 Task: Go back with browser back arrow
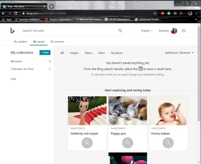3,13
